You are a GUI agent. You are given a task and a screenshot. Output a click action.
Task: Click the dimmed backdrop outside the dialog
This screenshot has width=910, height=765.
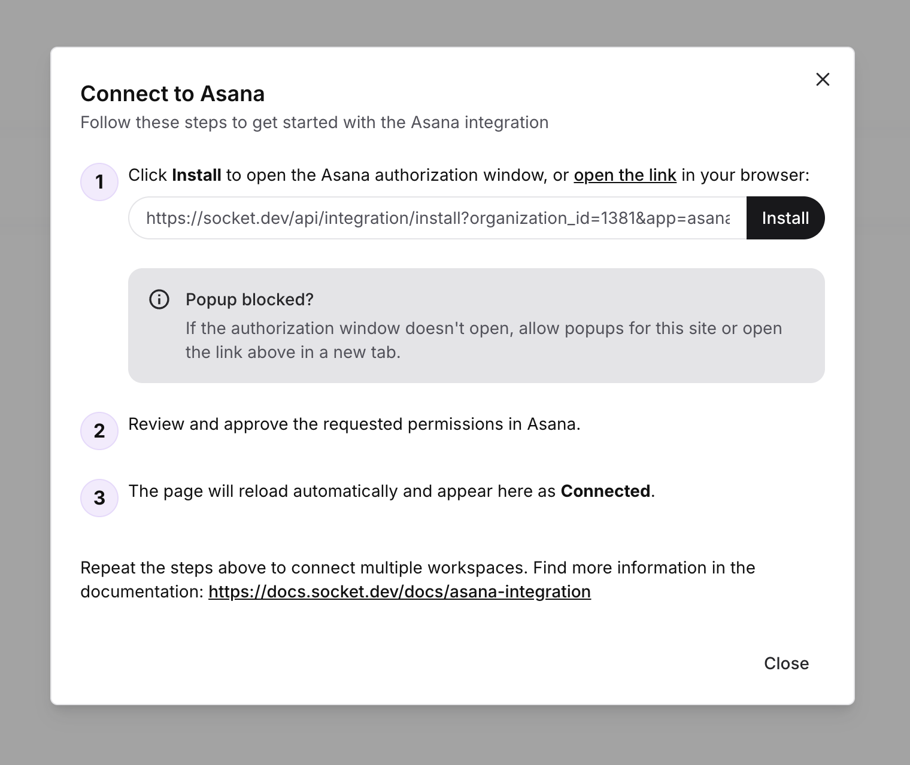[x=25, y=383]
